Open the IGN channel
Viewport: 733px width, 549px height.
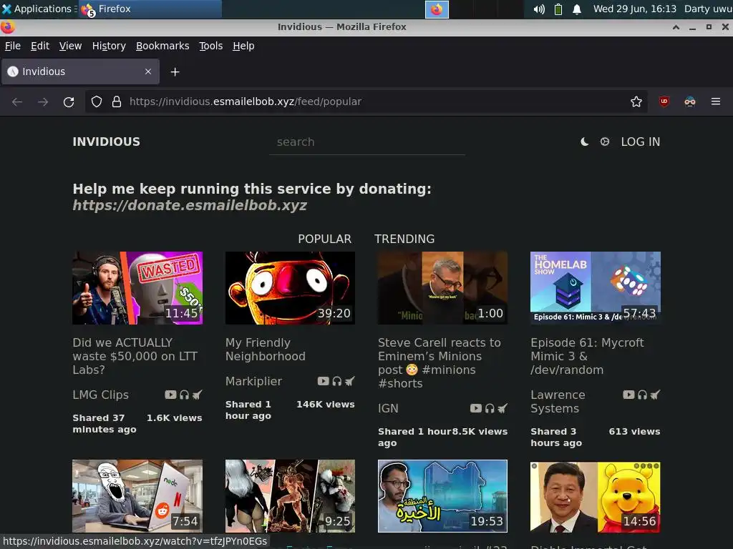[388, 408]
